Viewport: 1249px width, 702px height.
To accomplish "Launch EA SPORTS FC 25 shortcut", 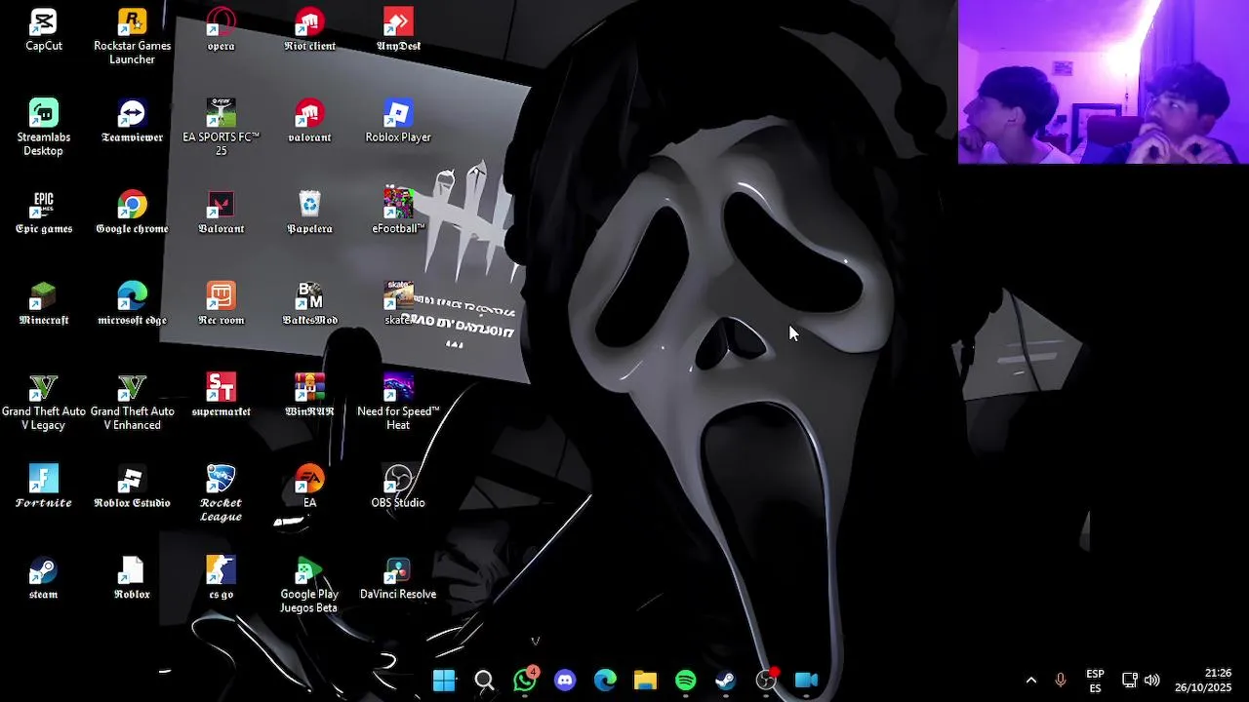I will [x=221, y=128].
